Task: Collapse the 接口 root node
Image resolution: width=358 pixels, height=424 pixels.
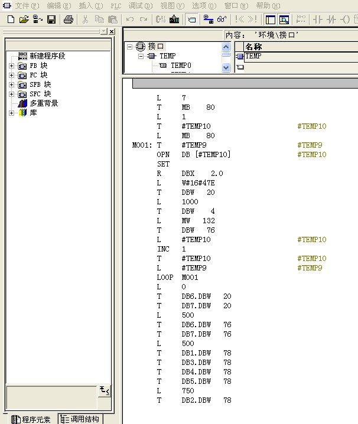Action: [130, 46]
